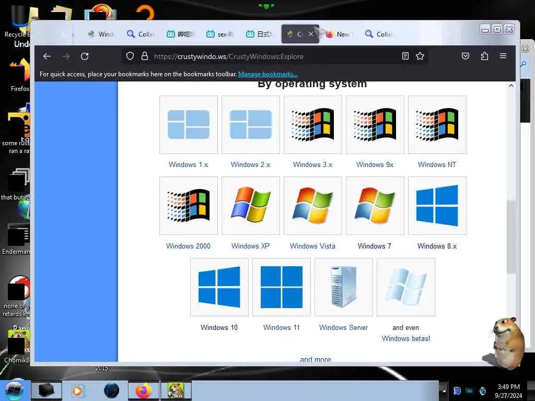535x401 pixels.
Task: Click the page vertical scrollbar thumb
Action: 511,236
